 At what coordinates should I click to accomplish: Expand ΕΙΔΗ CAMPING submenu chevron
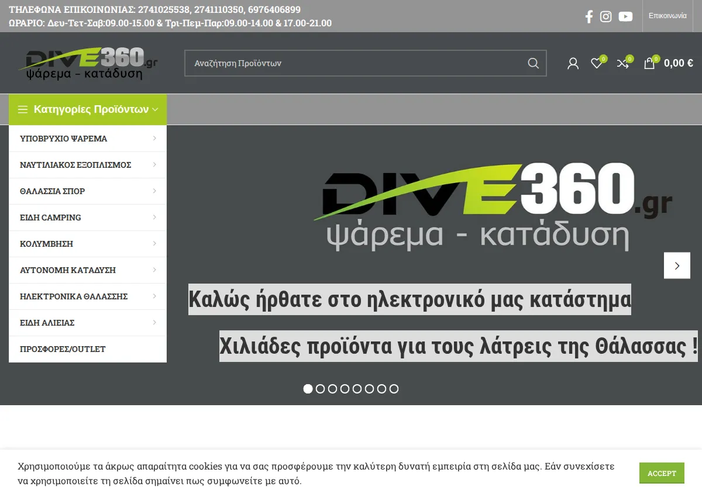pos(154,217)
